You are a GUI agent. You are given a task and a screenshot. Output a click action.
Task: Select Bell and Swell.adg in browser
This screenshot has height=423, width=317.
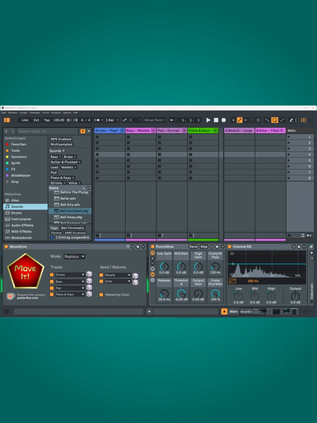(70, 211)
